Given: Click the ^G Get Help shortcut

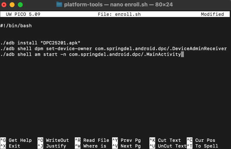Looking at the screenshot, I should (x=16, y=140).
